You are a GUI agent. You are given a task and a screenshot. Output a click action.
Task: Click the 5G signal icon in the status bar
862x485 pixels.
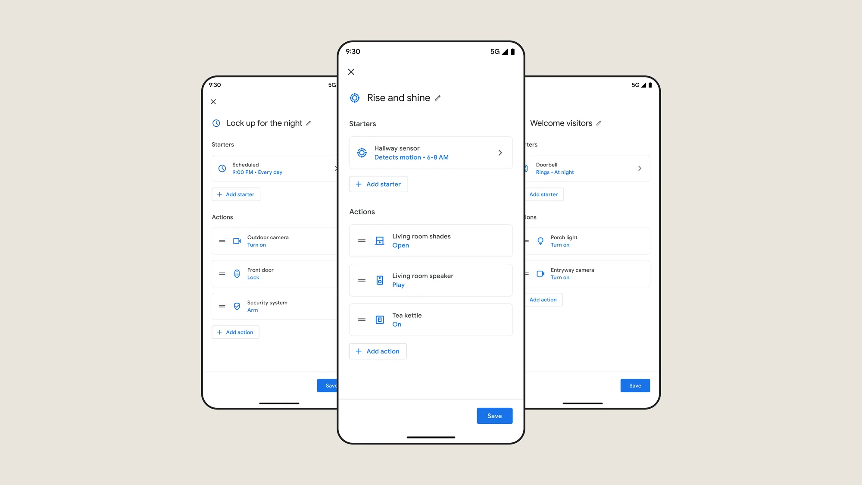(x=493, y=52)
